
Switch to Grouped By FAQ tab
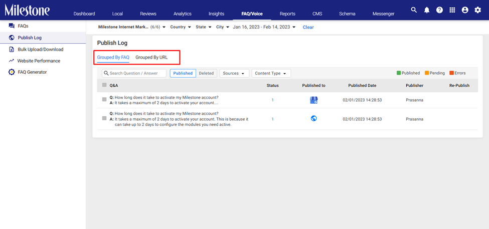(113, 57)
